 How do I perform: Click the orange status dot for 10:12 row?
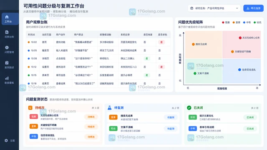[29, 67]
